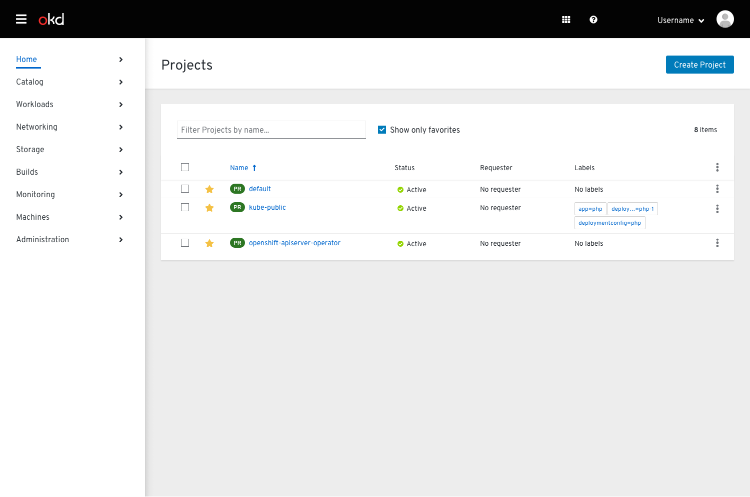Open kebab menu for default project
This screenshot has width=750, height=497.
[x=717, y=189]
